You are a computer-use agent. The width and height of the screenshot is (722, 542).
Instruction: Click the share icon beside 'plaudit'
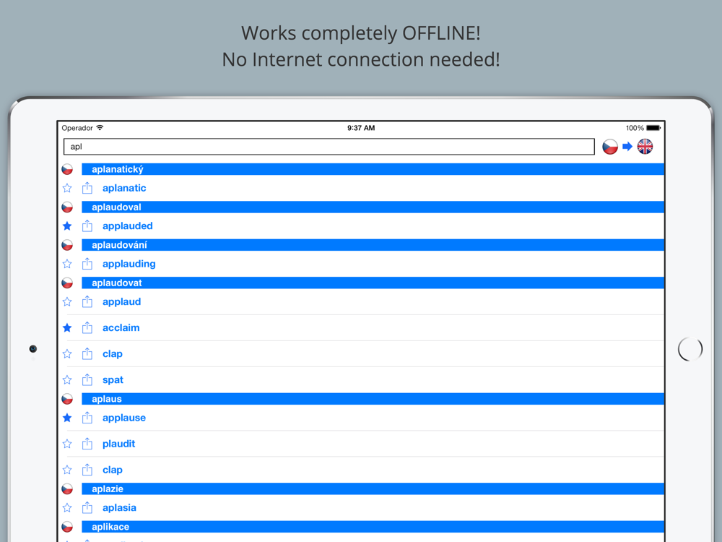click(x=87, y=444)
